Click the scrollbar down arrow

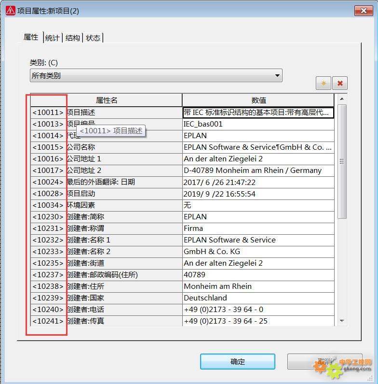click(342, 321)
